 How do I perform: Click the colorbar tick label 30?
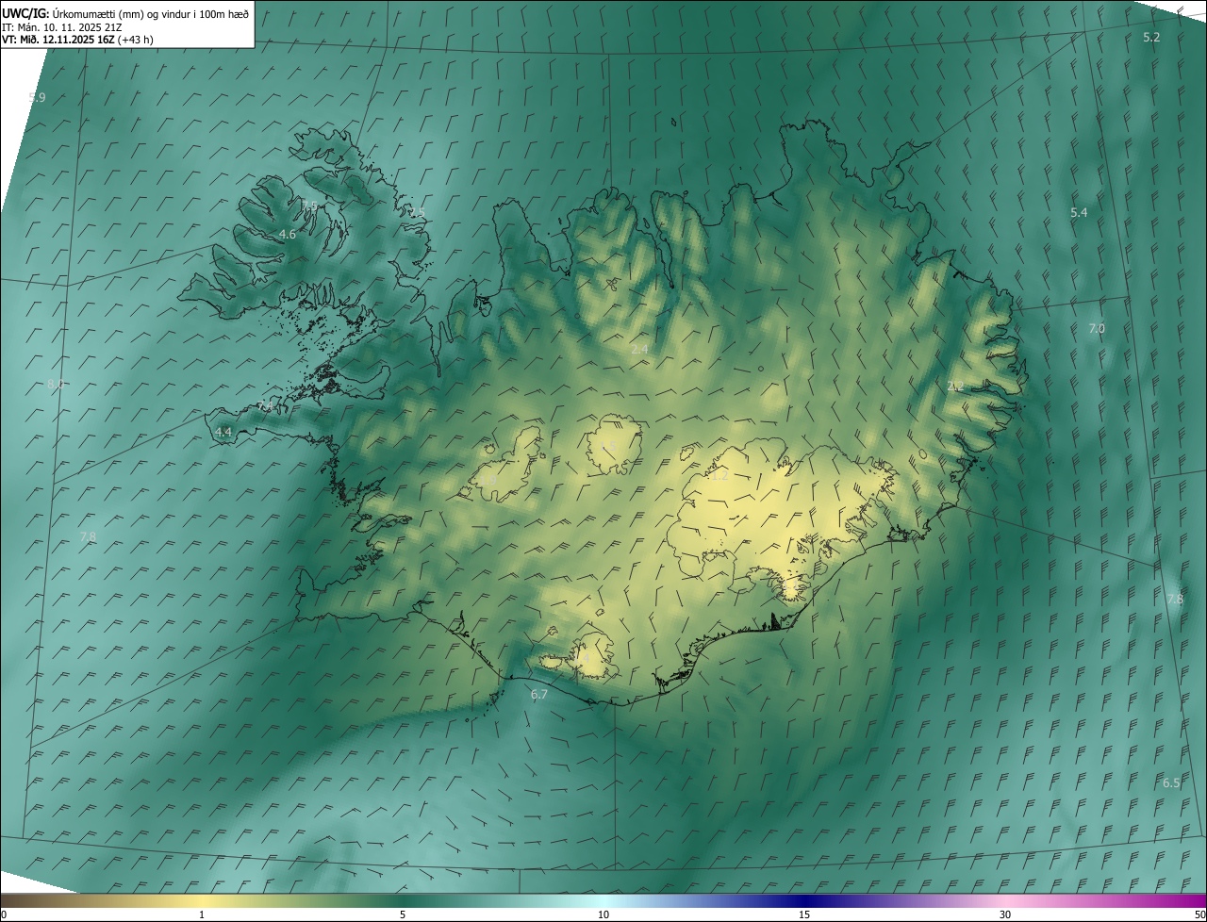pyautogui.click(x=1005, y=914)
